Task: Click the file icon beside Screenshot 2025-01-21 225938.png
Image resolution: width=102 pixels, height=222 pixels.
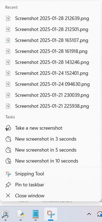Action: [x=8, y=106]
